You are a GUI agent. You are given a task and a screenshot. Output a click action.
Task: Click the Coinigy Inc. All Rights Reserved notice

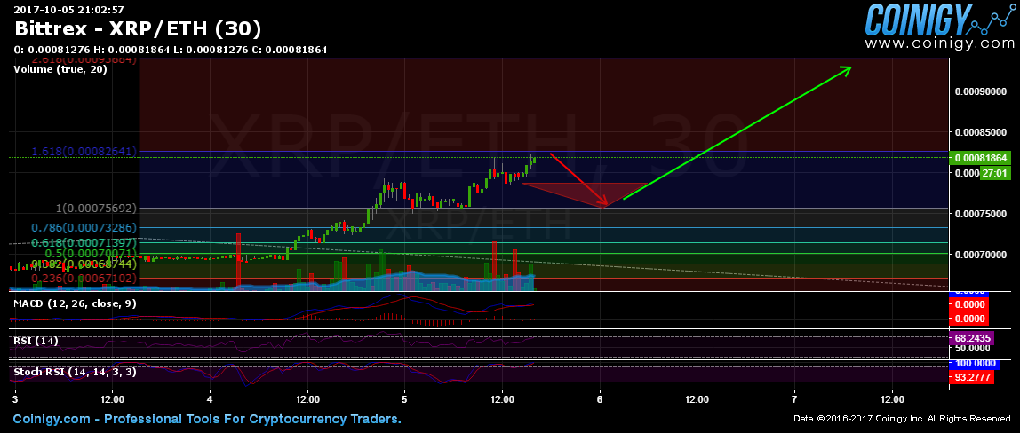point(901,420)
